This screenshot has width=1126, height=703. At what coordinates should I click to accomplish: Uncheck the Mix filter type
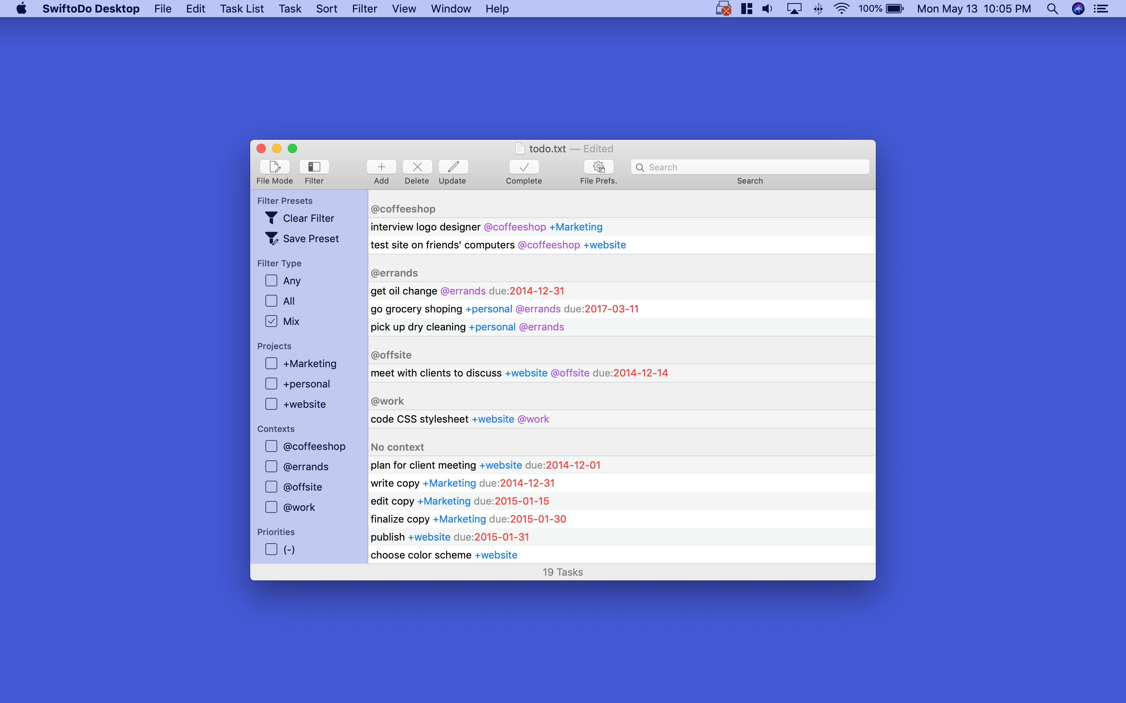[x=271, y=321]
